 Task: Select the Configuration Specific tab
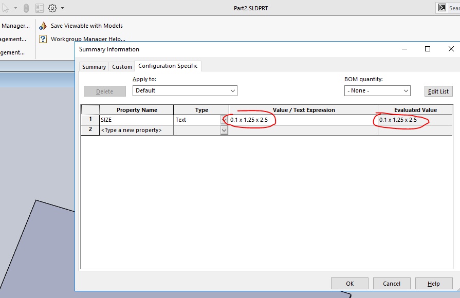168,66
